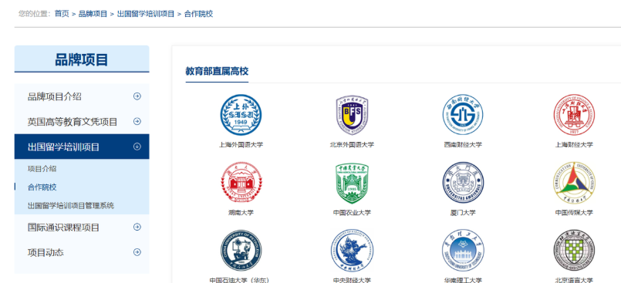Viewport: 621px width, 283px height.
Task: Click the Shanghai International Studies University SISU logo
Action: click(241, 115)
